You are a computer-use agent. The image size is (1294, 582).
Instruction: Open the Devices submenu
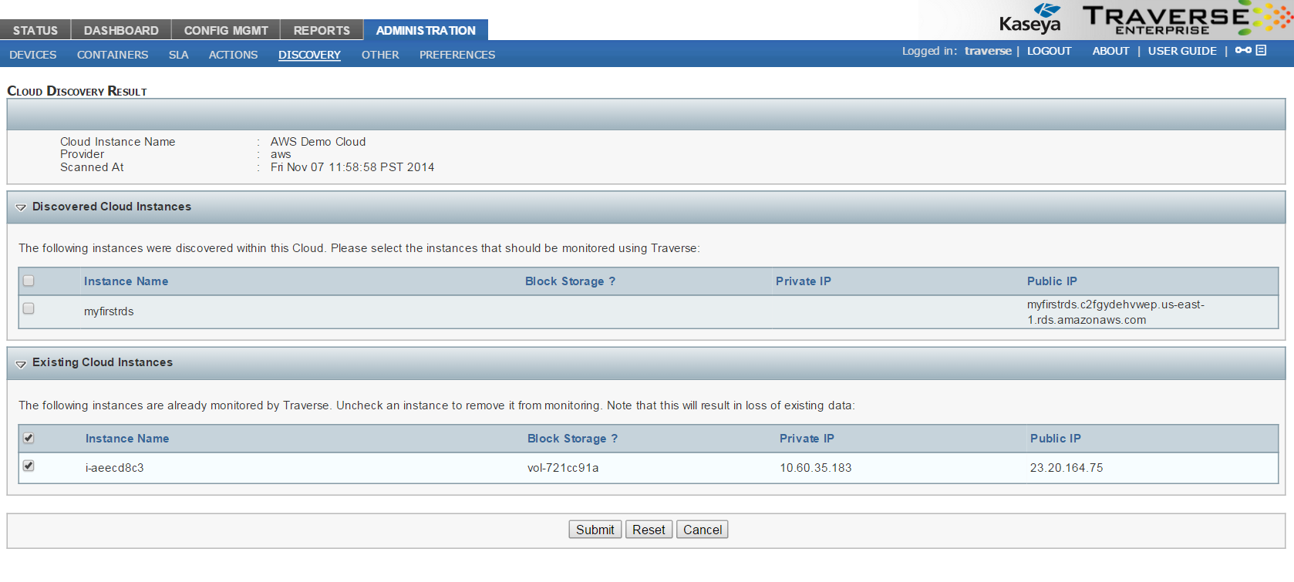[33, 55]
